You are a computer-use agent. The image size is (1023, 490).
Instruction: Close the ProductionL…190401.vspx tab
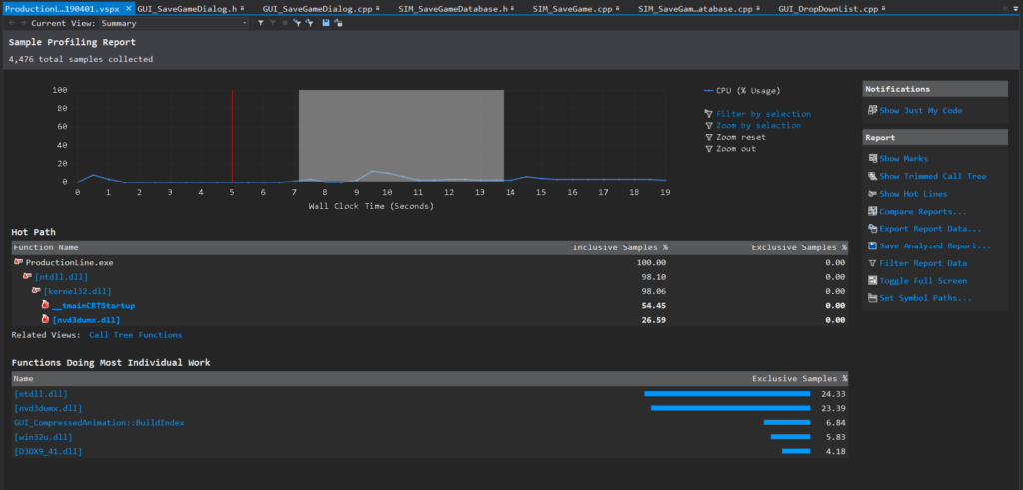pyautogui.click(x=129, y=8)
